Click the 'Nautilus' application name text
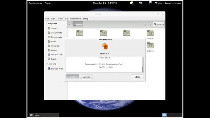The width and height of the screenshot is (210, 118). click(x=105, y=53)
